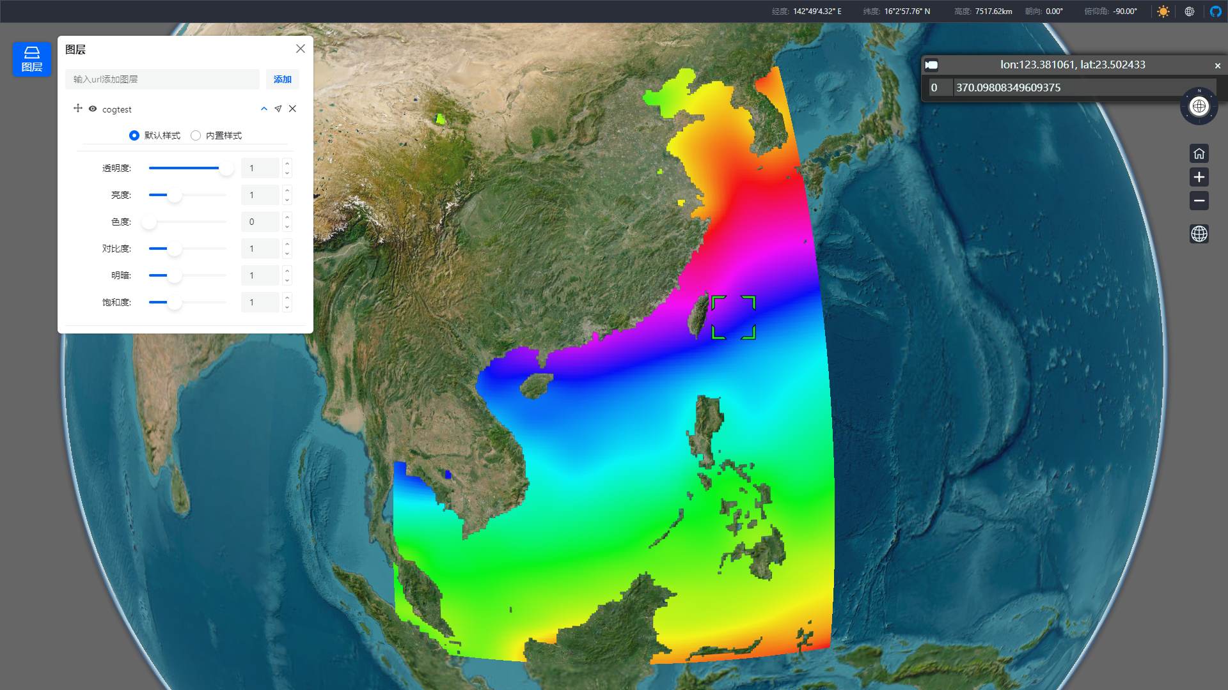Click the camera icon in the info popup

(932, 65)
